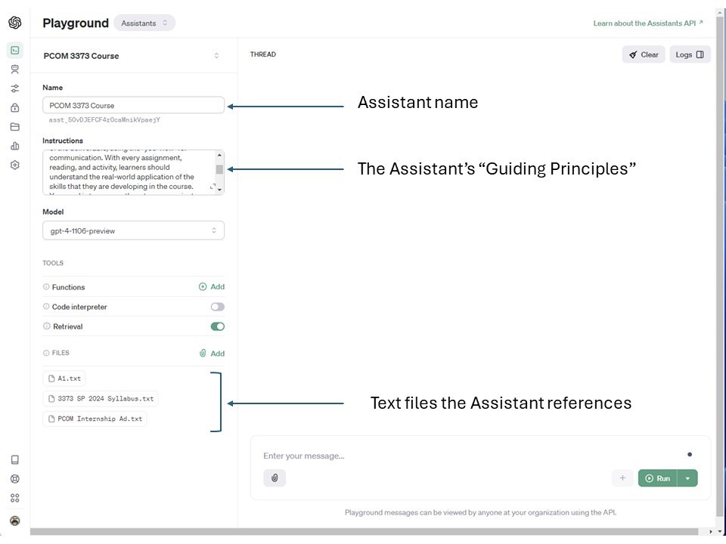Open the Assistants robot sidebar icon
The width and height of the screenshot is (726, 544).
click(15, 70)
